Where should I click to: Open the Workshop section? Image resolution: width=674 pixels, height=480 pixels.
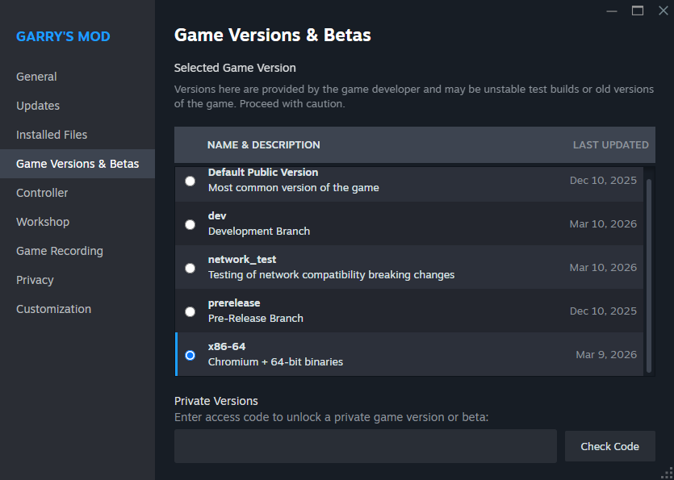pyautogui.click(x=43, y=222)
